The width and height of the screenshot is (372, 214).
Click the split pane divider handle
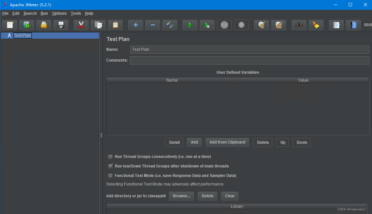point(101,135)
